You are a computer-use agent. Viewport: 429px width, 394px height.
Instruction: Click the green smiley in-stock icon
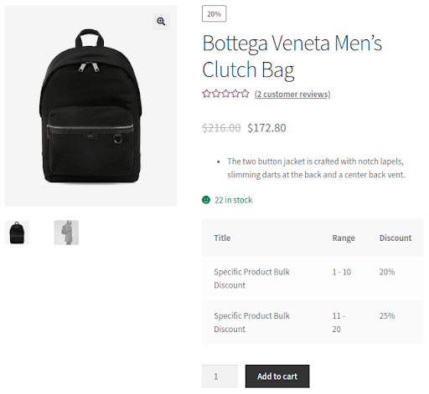pyautogui.click(x=206, y=200)
